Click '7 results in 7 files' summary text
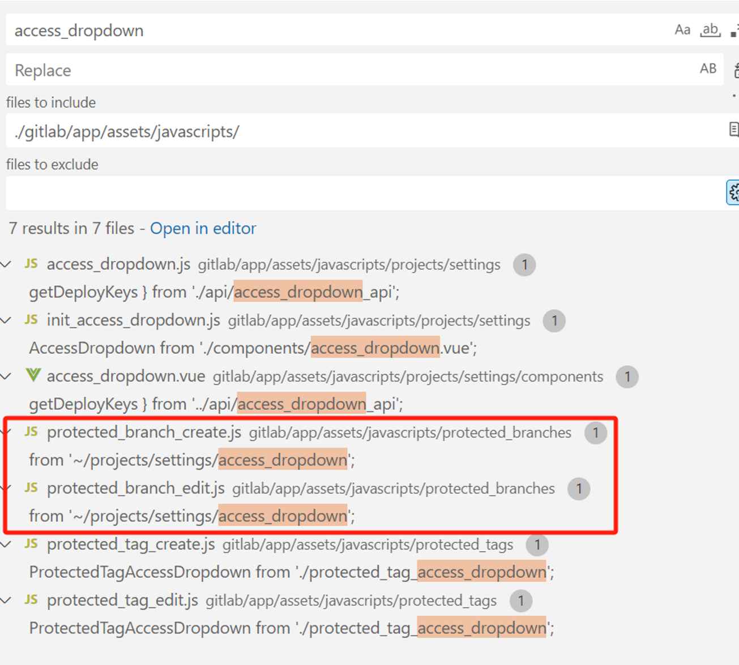This screenshot has width=739, height=665. (x=71, y=228)
